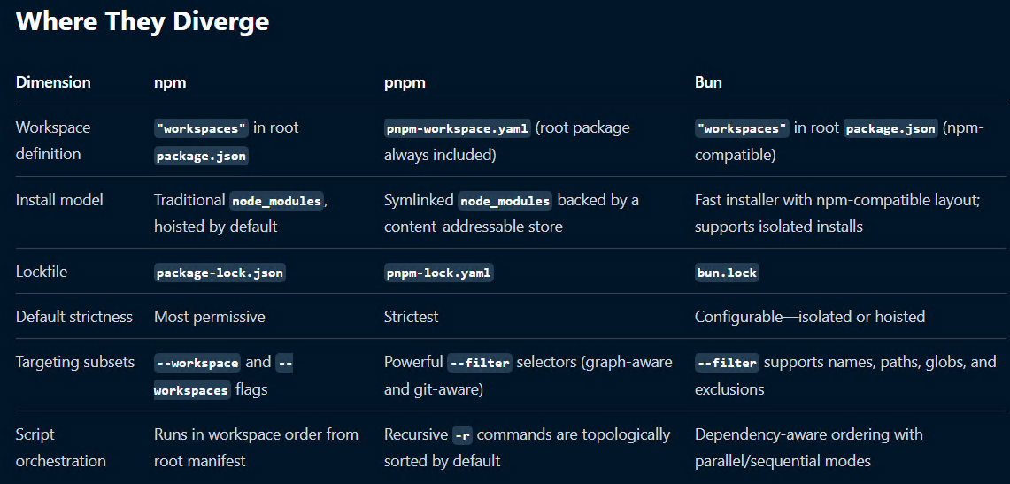
Task: Click the --workspace flag code
Action: point(197,363)
